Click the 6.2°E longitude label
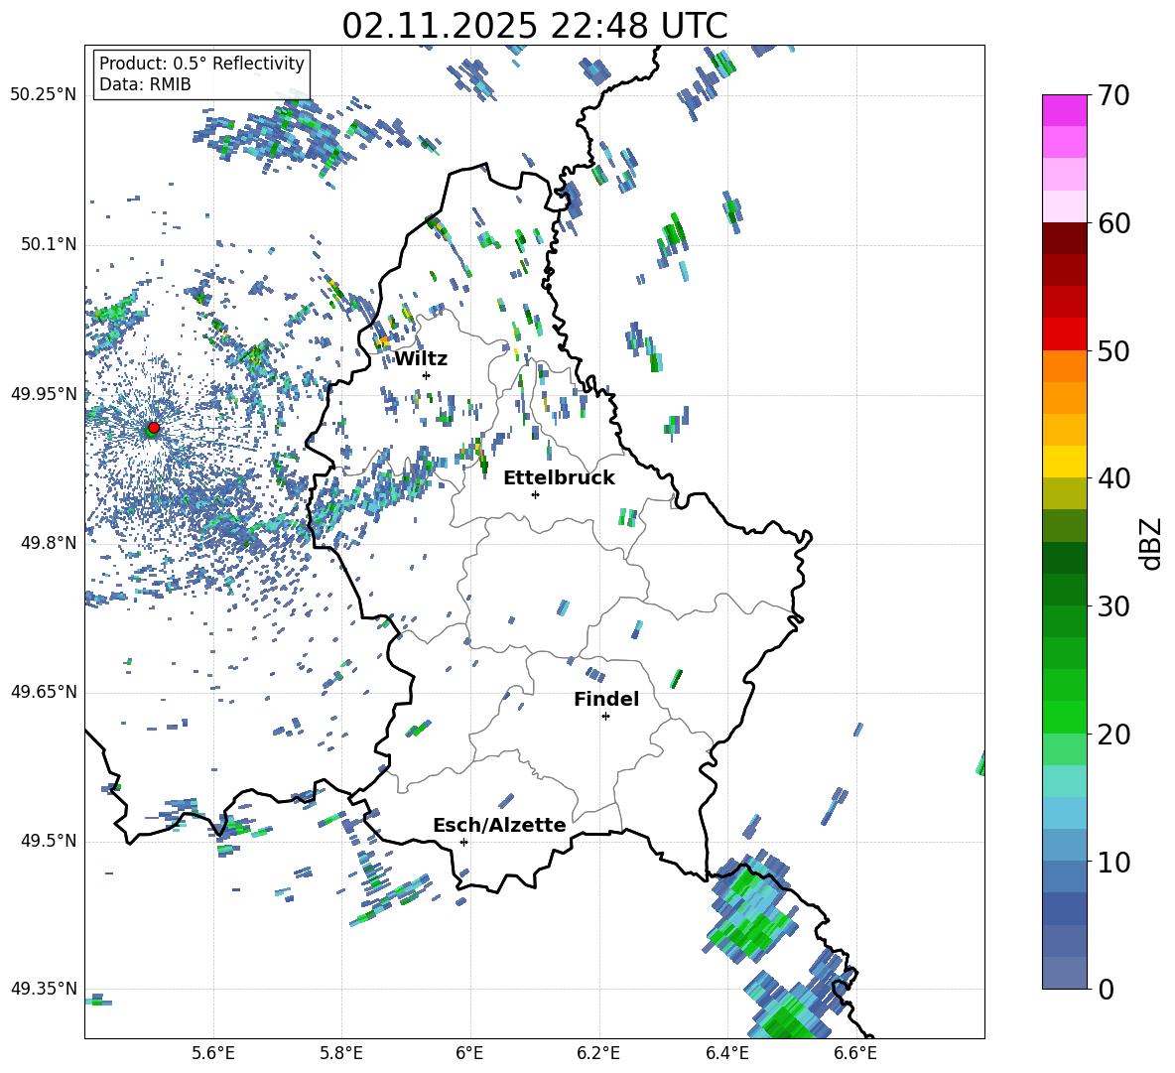This screenshot has width=1175, height=1073. coord(598,1053)
